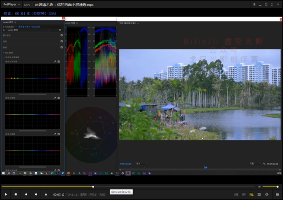Screen dimensions: 283x200
Task: Toggle the 曲线 section checkbox
Action: point(61,47)
